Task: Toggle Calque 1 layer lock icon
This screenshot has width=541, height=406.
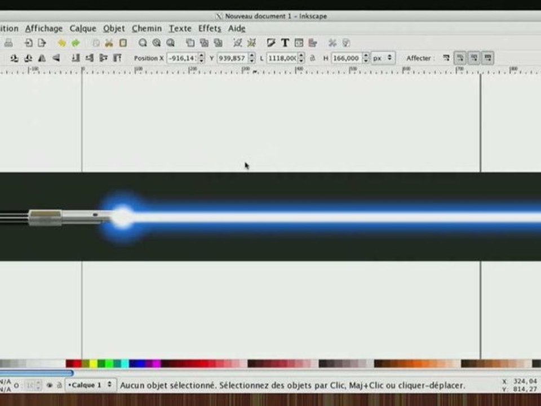Action: pos(59,385)
